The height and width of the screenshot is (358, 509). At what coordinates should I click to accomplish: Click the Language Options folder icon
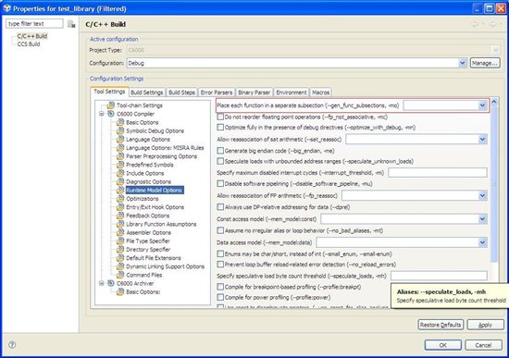[x=120, y=139]
